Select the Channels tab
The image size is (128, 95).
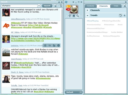point(103,6)
